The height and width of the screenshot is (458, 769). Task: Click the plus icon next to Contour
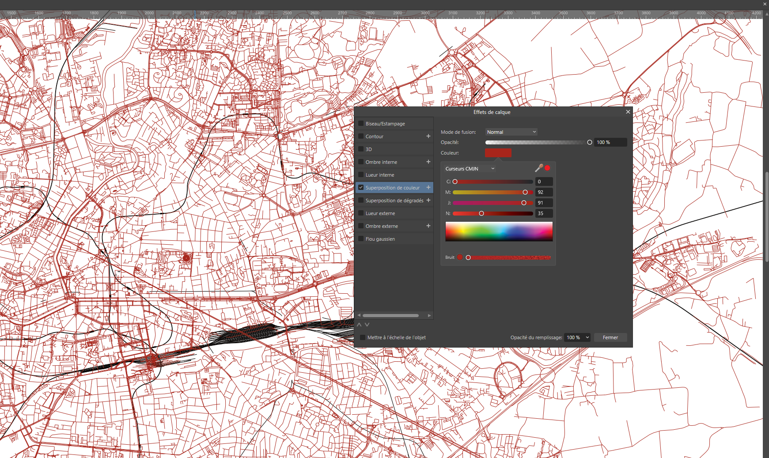coord(428,136)
